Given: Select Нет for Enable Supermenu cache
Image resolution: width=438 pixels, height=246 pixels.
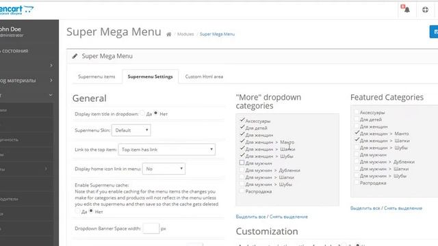Looking at the screenshot, I should point(91,211).
